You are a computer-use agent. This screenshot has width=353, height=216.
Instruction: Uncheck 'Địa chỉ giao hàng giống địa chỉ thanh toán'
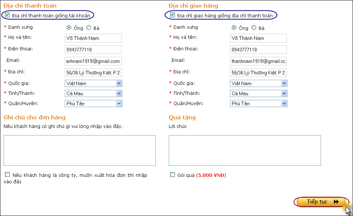[x=173, y=15]
